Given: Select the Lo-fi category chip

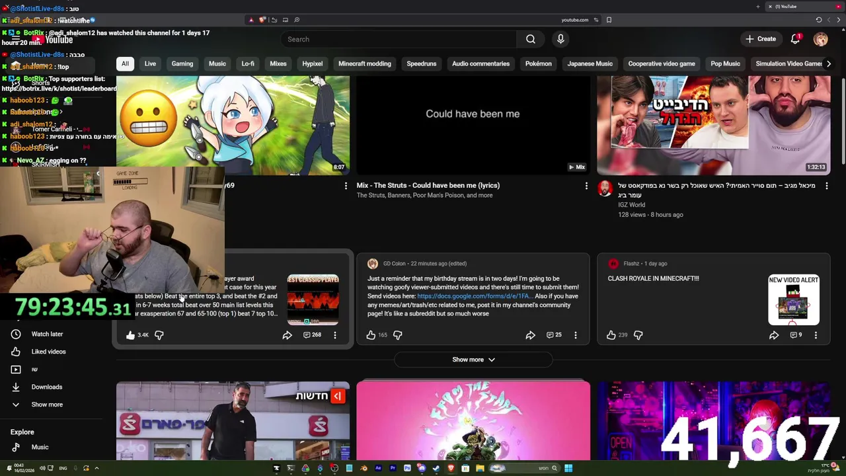Looking at the screenshot, I should (x=248, y=63).
